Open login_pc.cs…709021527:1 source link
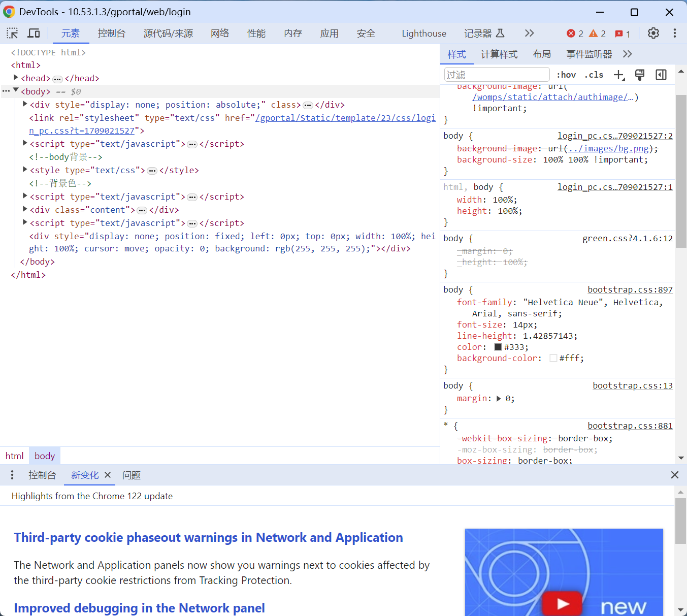The width and height of the screenshot is (687, 616). (x=615, y=187)
